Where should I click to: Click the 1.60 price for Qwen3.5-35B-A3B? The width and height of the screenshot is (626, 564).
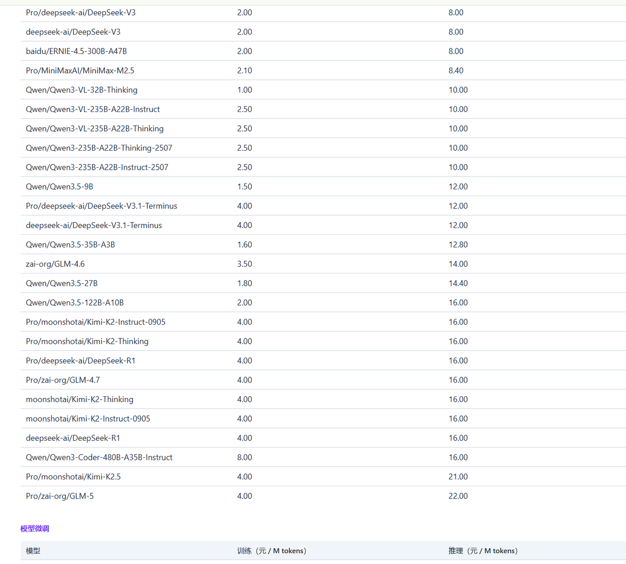pos(245,245)
